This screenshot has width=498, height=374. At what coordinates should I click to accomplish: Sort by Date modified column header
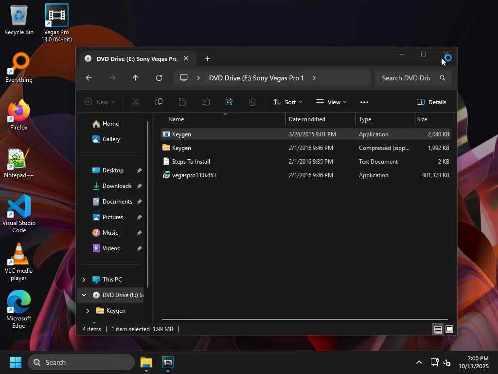click(x=307, y=119)
